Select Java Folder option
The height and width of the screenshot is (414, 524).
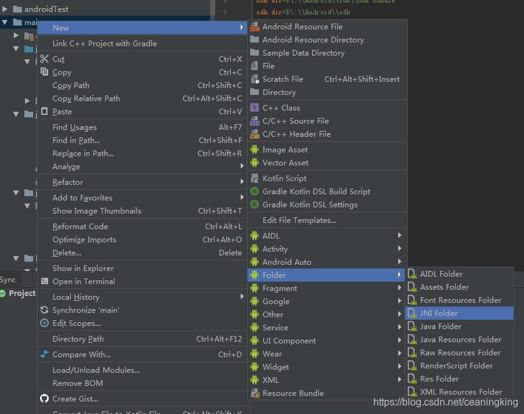pos(460,326)
